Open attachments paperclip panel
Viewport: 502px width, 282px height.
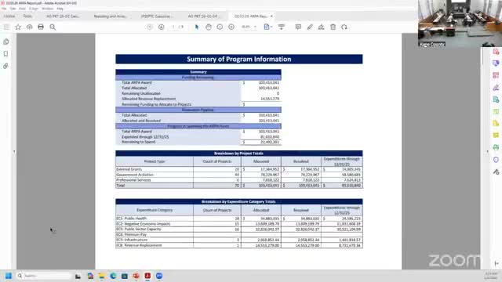click(x=5, y=66)
